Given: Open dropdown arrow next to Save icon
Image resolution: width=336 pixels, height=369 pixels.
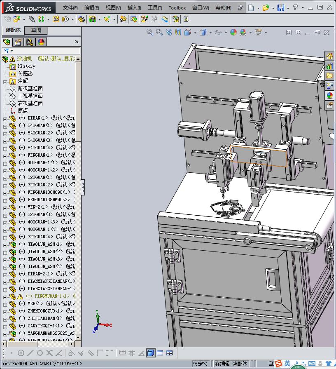Looking at the screenshot, I should click(288, 8).
